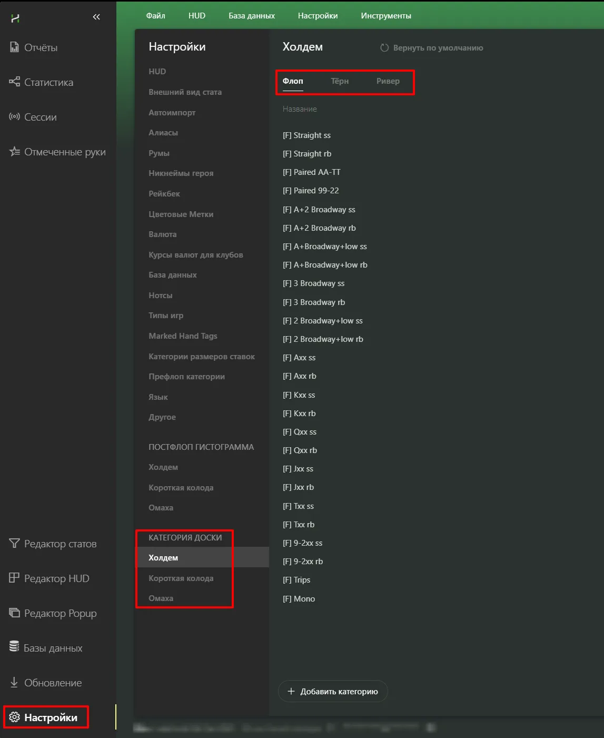Open the Popup editor (Редактор Popup) icon
Image resolution: width=604 pixels, height=738 pixels.
[x=14, y=613]
